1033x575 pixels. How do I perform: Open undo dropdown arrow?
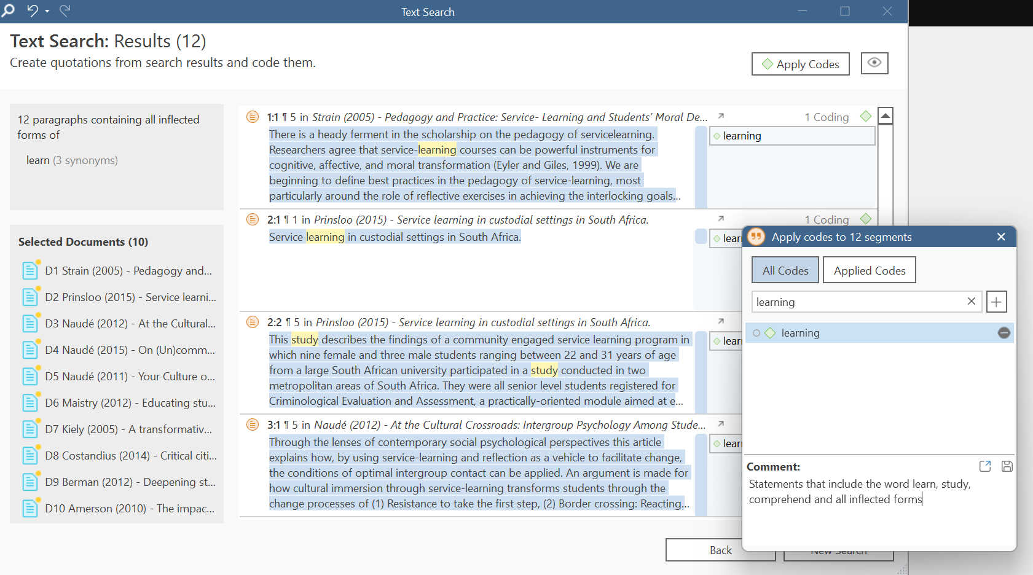47,12
